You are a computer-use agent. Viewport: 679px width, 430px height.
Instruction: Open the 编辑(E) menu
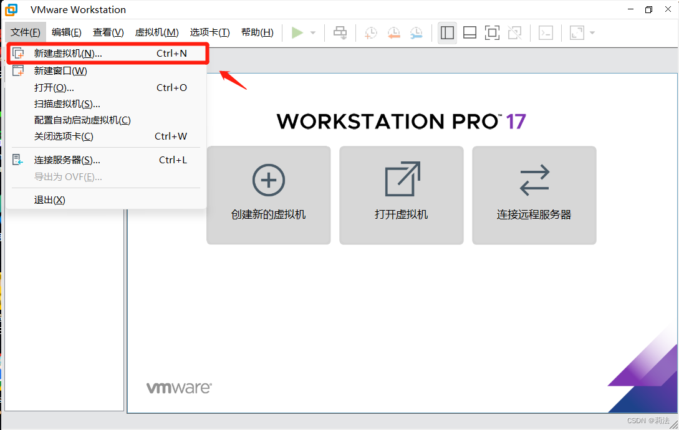tap(66, 32)
